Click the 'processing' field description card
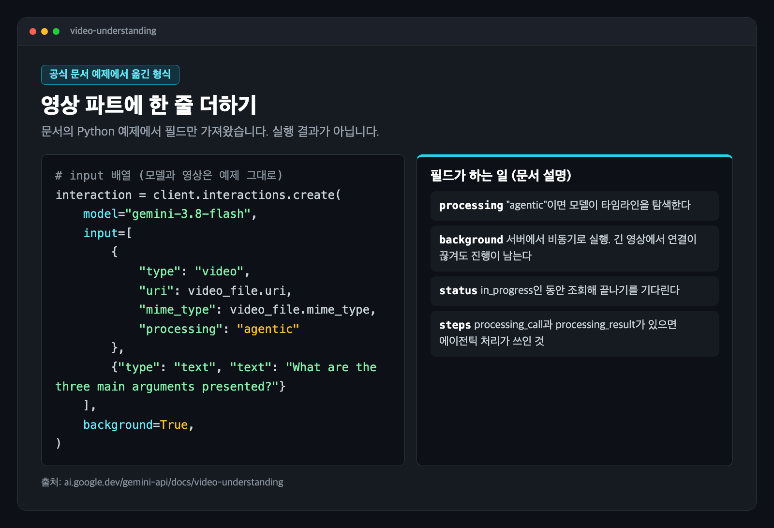774x528 pixels. [575, 206]
